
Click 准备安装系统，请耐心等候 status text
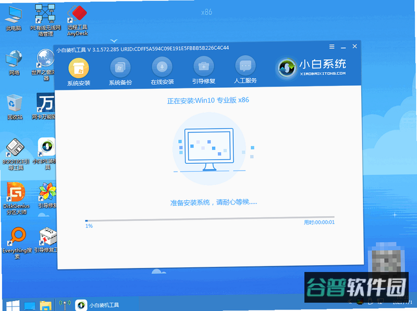214,202
